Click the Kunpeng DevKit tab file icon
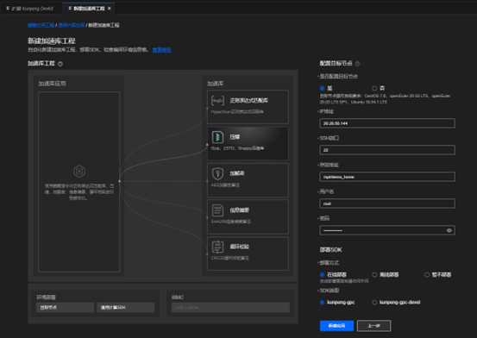 pyautogui.click(x=8, y=9)
